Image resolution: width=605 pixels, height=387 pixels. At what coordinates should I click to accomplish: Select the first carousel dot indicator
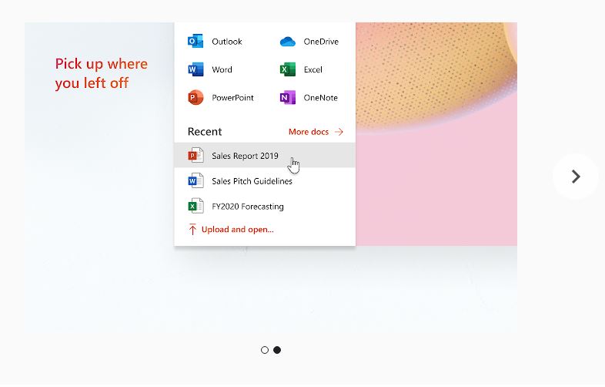click(x=265, y=350)
